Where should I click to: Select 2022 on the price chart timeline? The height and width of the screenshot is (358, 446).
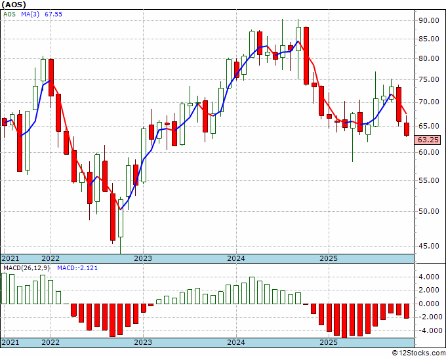pos(51,258)
